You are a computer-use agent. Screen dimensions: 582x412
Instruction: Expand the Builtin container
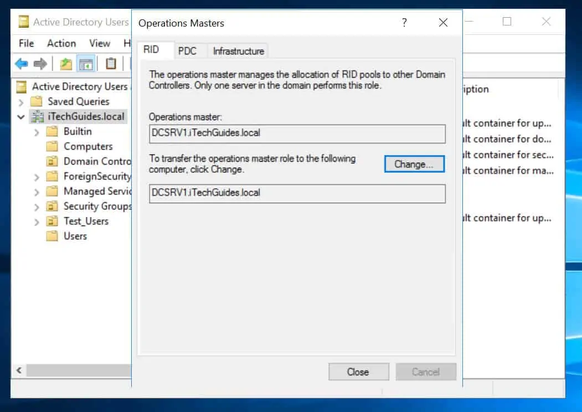[37, 132]
